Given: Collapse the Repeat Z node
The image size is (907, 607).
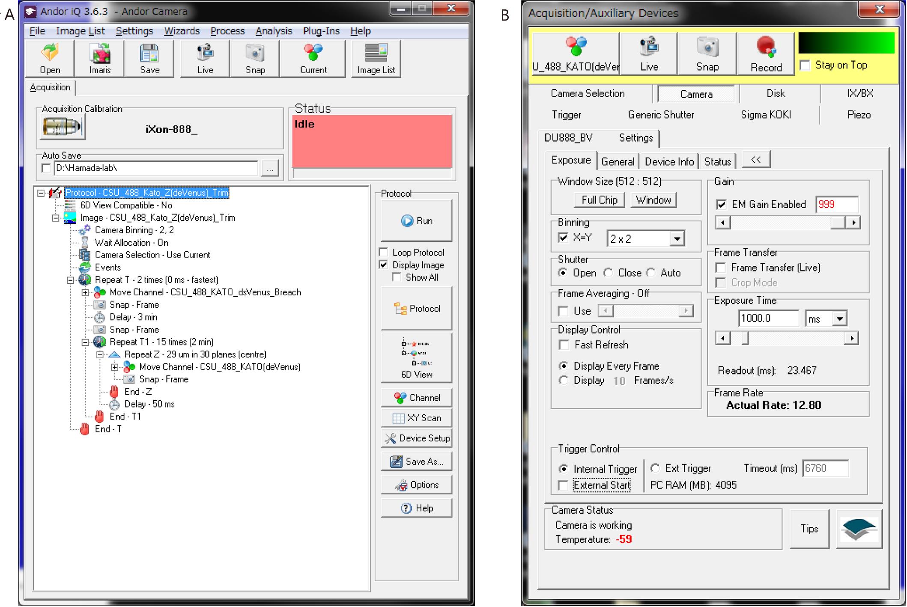Looking at the screenshot, I should click(x=100, y=355).
